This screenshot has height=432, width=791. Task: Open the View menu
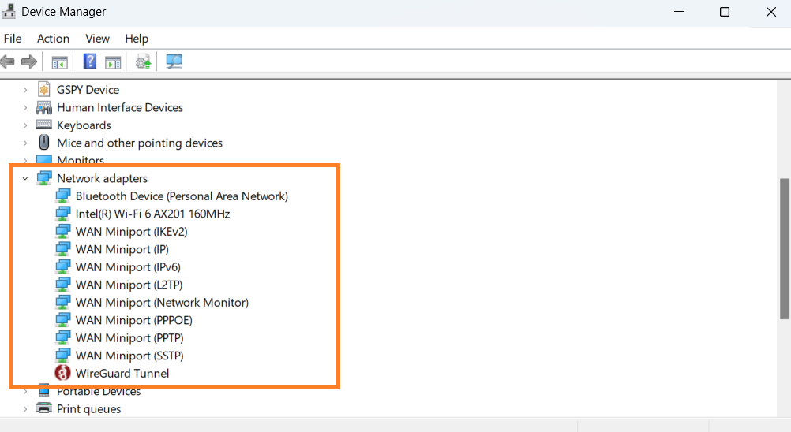pyautogui.click(x=97, y=39)
